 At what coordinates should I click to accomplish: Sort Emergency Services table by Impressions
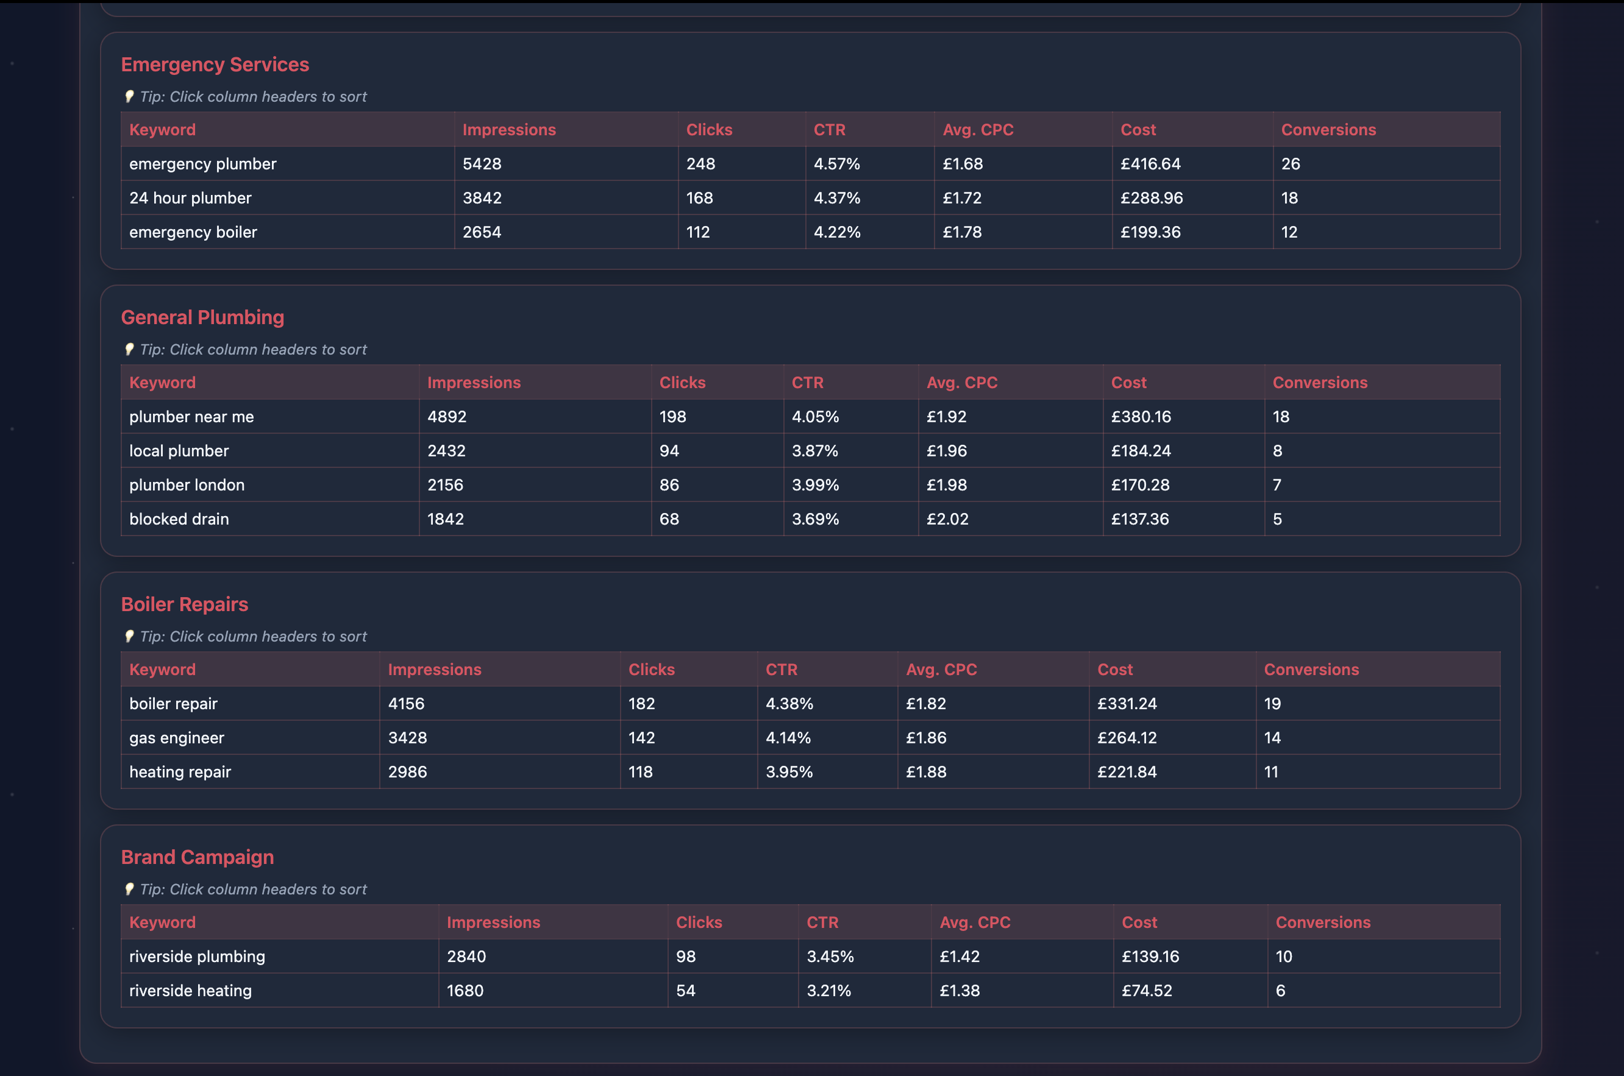(508, 129)
